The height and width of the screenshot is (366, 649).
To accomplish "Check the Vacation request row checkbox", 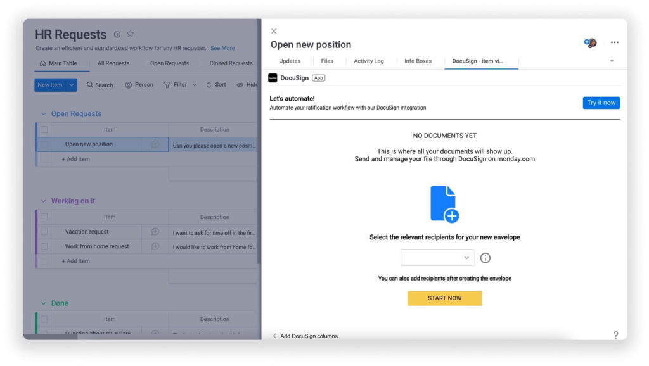I will coord(43,231).
